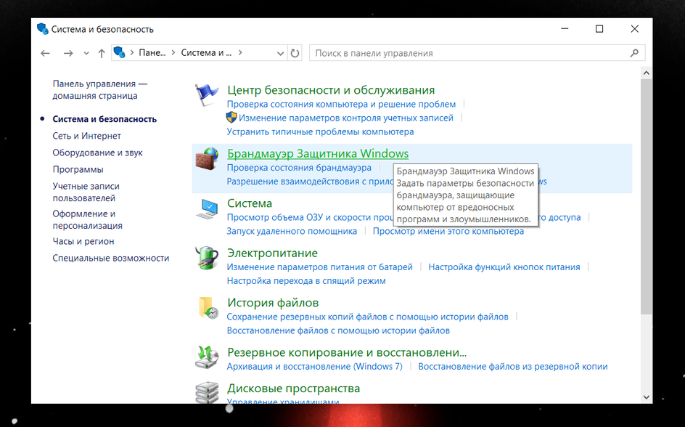This screenshot has height=427, width=685.
Task: Click Просмотр объема ОЗУ и скорости процессора
Action: (310, 217)
